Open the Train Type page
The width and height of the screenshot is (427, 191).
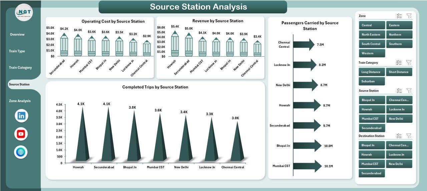(x=17, y=51)
